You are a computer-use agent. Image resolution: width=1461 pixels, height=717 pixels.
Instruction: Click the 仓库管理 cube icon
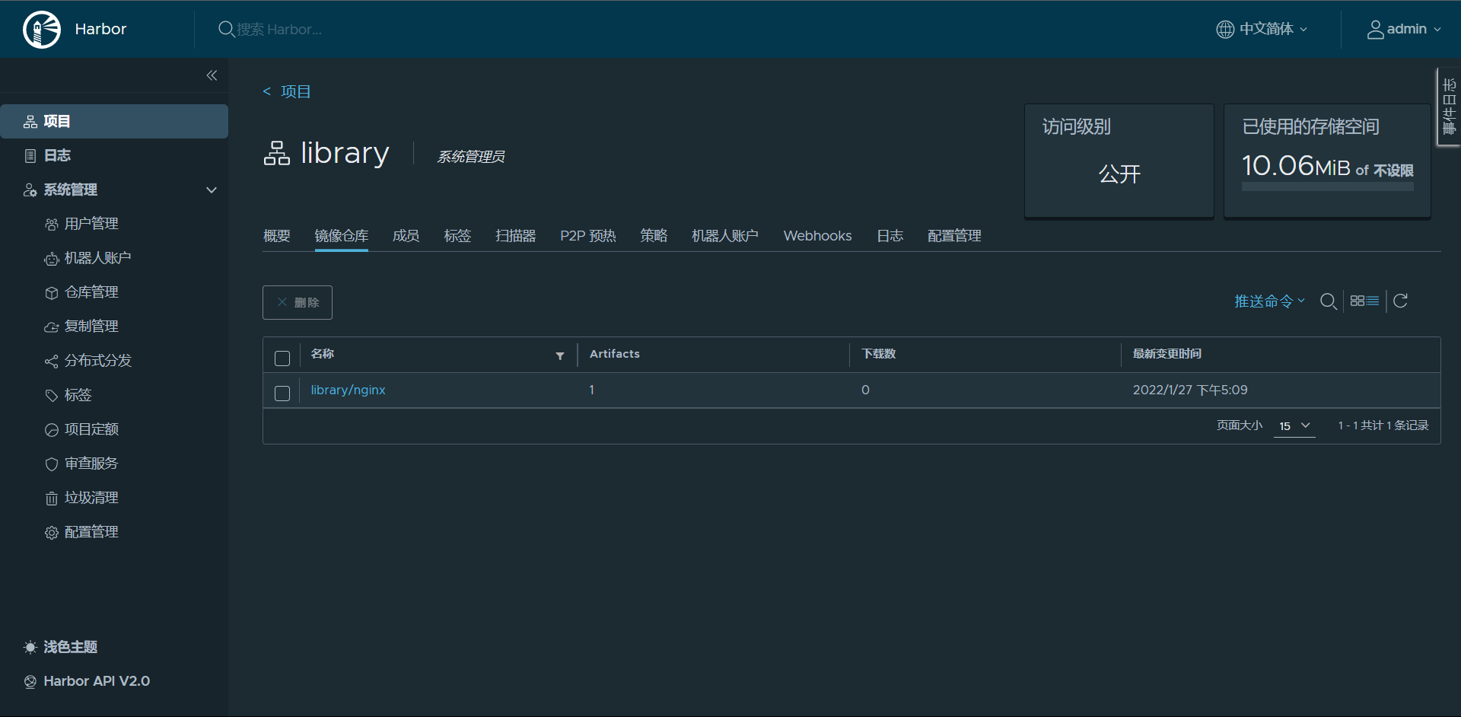(x=52, y=293)
